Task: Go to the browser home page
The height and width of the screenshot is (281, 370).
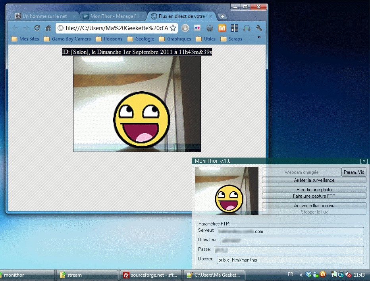Action: [48, 28]
